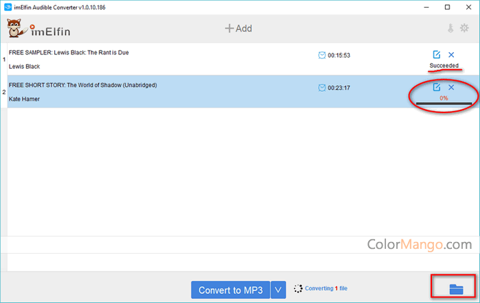Viewport: 480px width, 303px height.
Task: Edit metadata for the Lewis Black sampler
Action: coord(437,55)
